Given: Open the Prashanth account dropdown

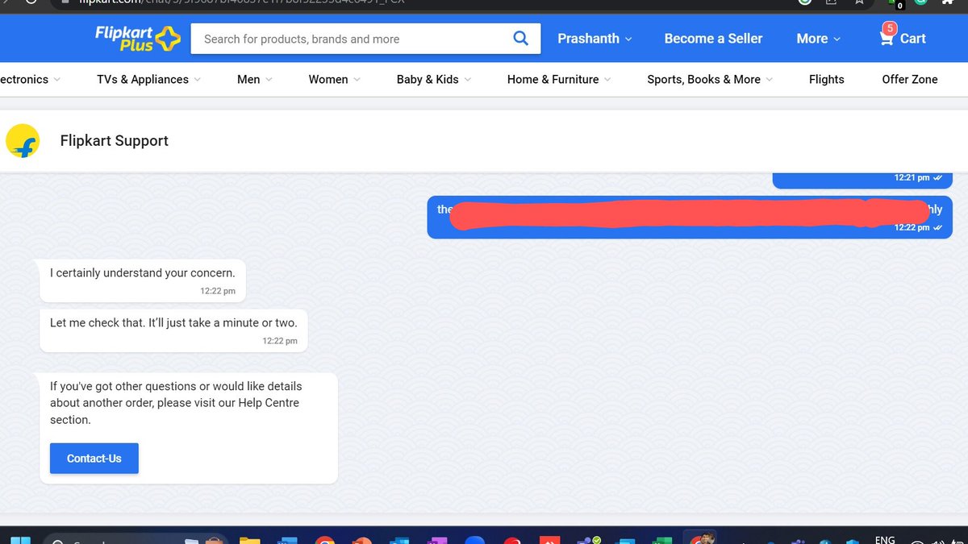Looking at the screenshot, I should coord(595,39).
